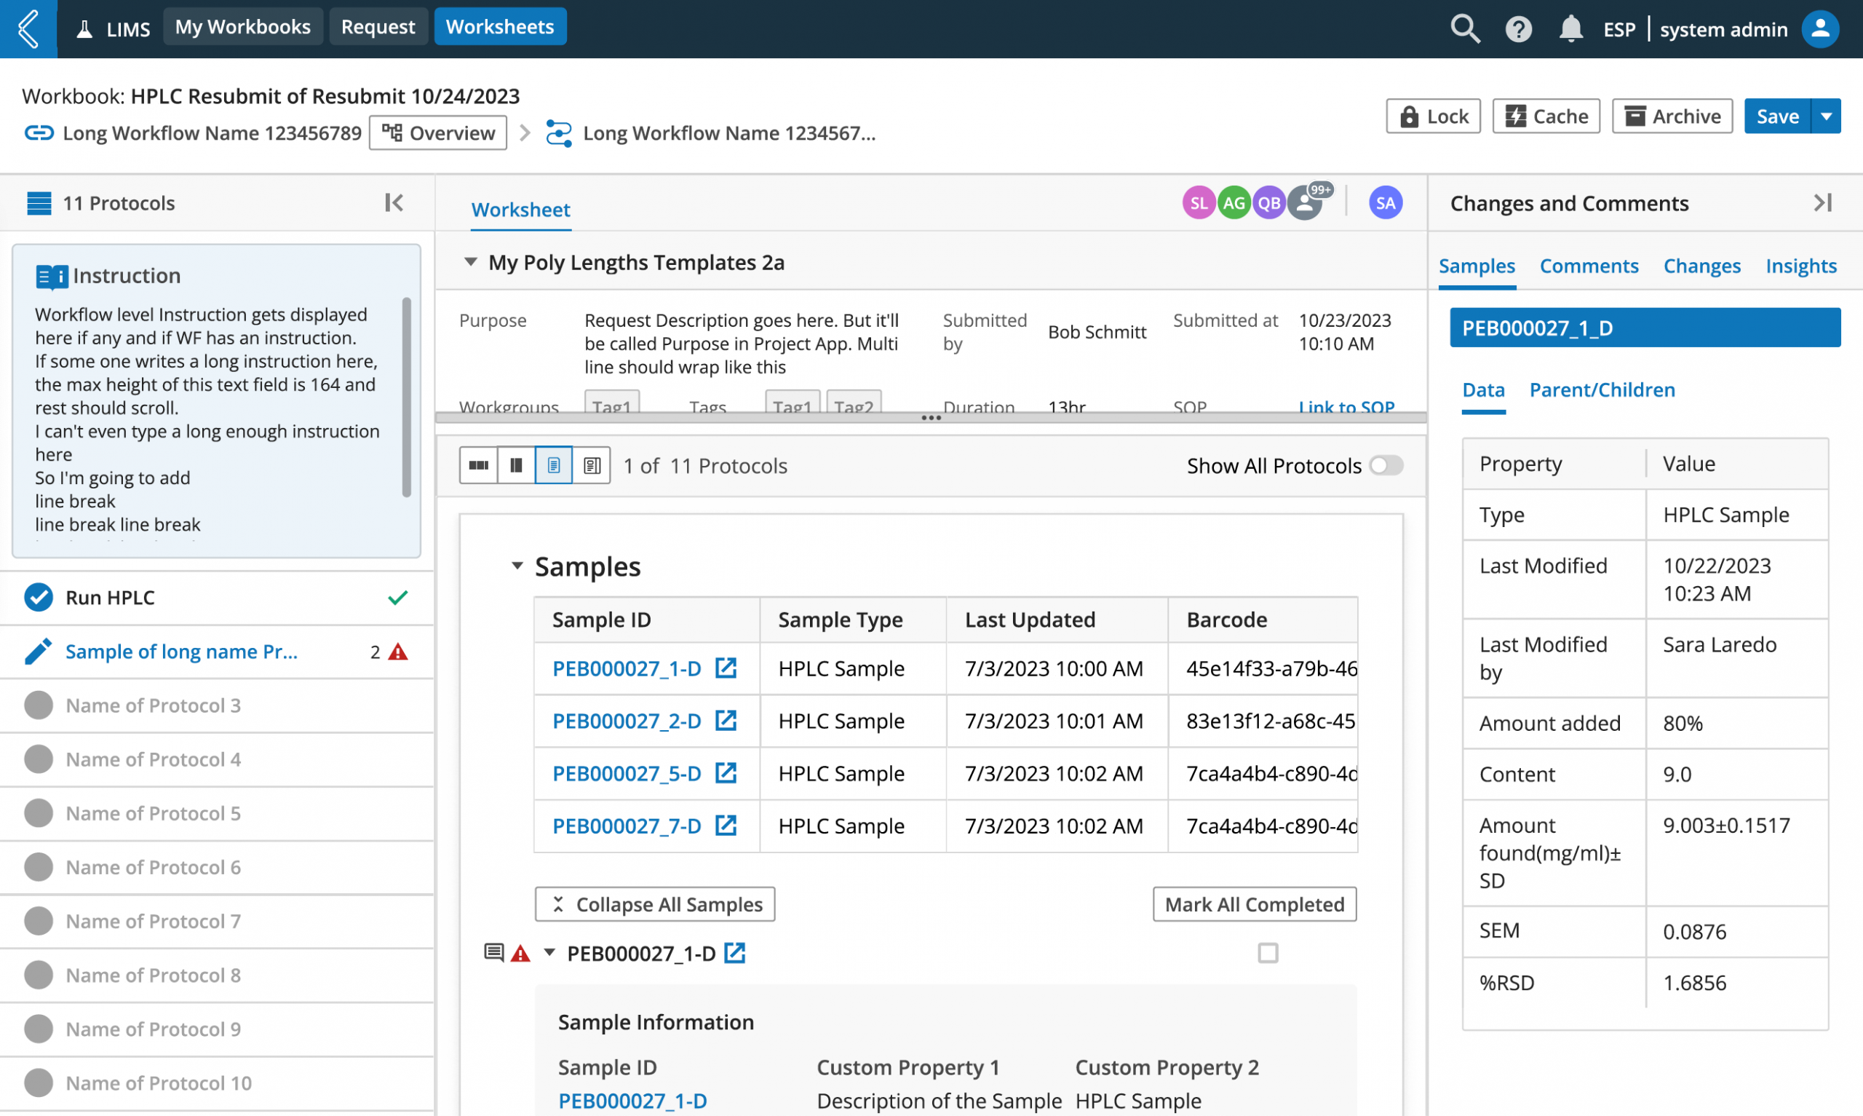Open PEB000027_2-D in new window icon
1863x1116 pixels.
726,721
